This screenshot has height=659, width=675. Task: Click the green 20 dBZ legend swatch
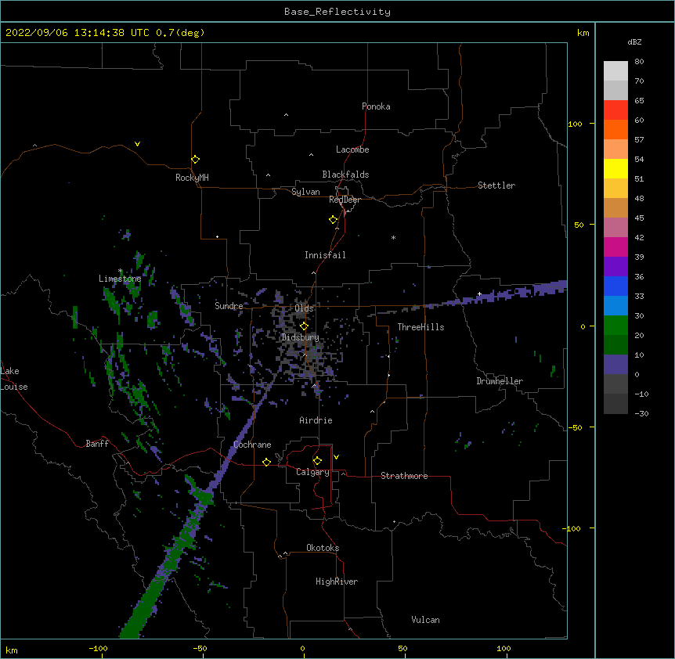(615, 326)
